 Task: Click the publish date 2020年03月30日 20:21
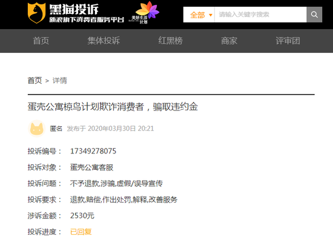point(121,129)
